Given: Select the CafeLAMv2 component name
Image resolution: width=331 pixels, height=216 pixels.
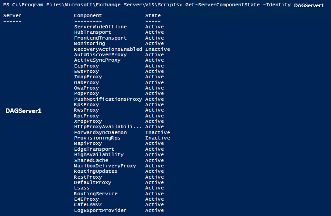Looking at the screenshot, I should [x=89, y=205].
